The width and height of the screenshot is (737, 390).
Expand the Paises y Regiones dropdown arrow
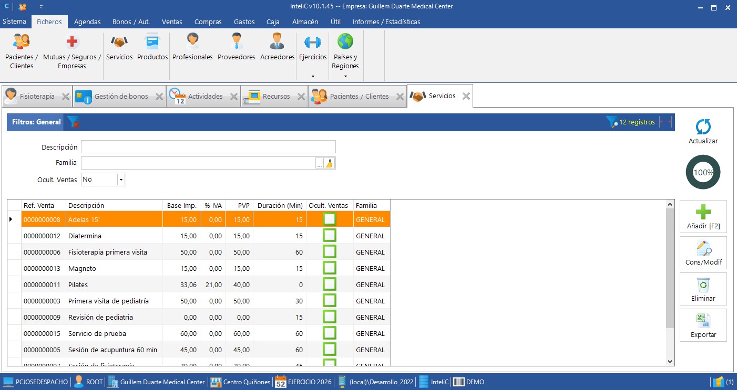pyautogui.click(x=345, y=76)
